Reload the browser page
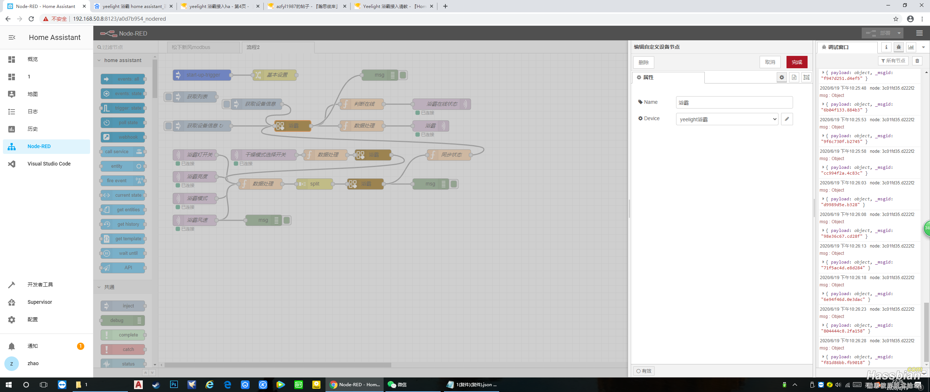The height and width of the screenshot is (392, 930). [31, 19]
